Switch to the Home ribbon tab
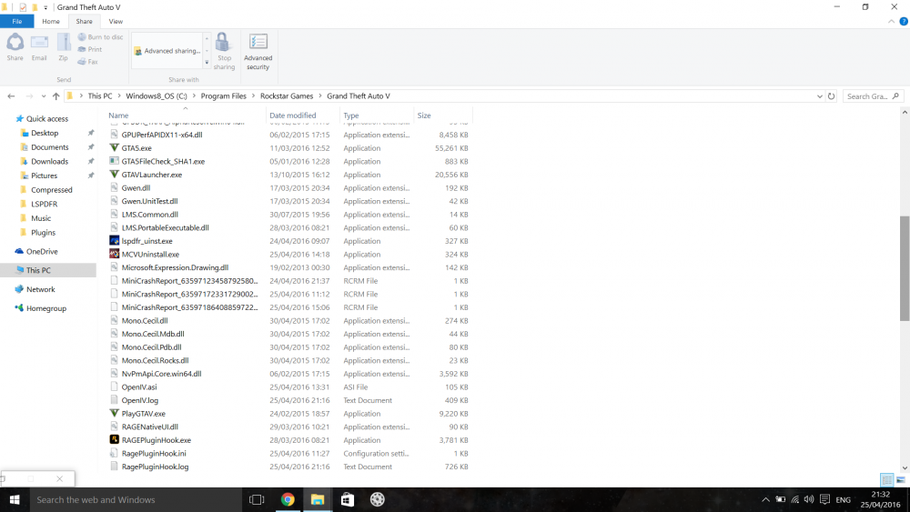 [51, 22]
